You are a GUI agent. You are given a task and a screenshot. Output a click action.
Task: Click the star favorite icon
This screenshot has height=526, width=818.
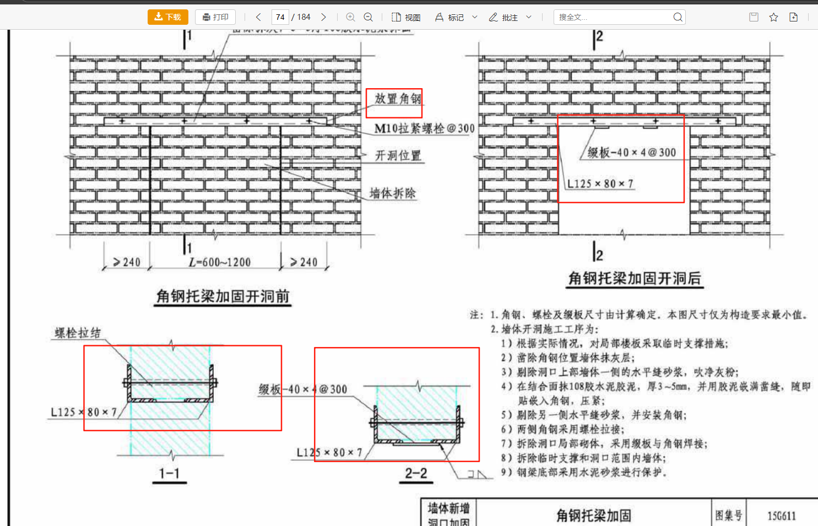[774, 17]
